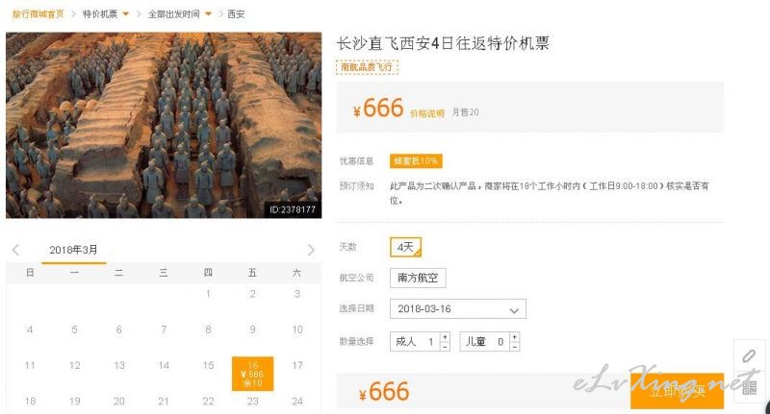
Task: Decrease child (儿童) quantity with minus stepper
Action: tap(514, 347)
